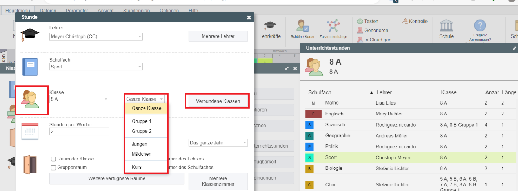Select the Christoph Meyer Sport row
This screenshot has height=191, width=518.
tap(411, 157)
